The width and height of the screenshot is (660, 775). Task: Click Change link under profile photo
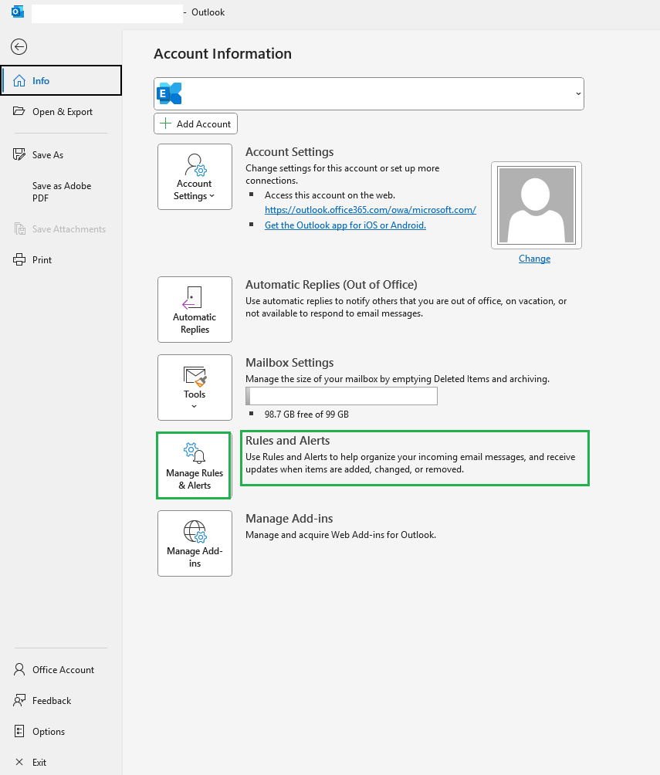(534, 259)
